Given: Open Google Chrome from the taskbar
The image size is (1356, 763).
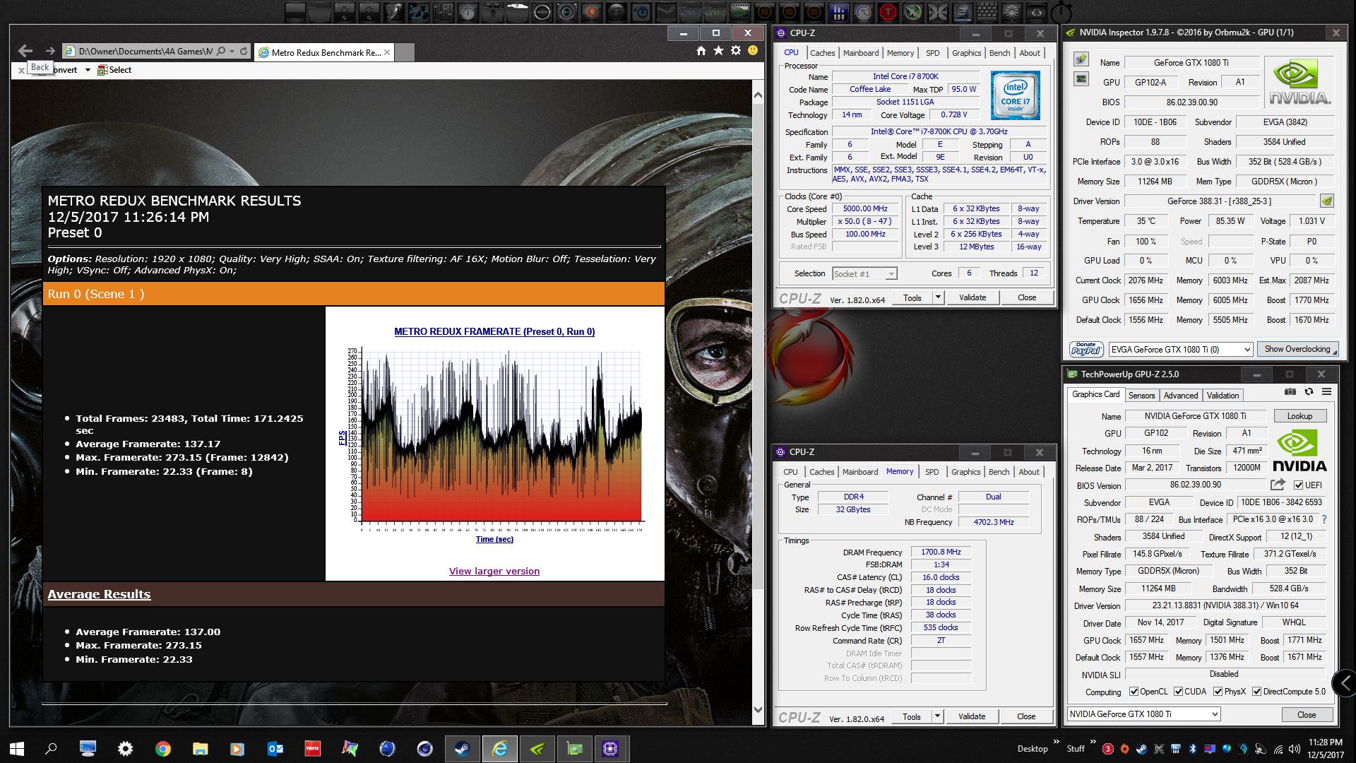Looking at the screenshot, I should pyautogui.click(x=163, y=749).
